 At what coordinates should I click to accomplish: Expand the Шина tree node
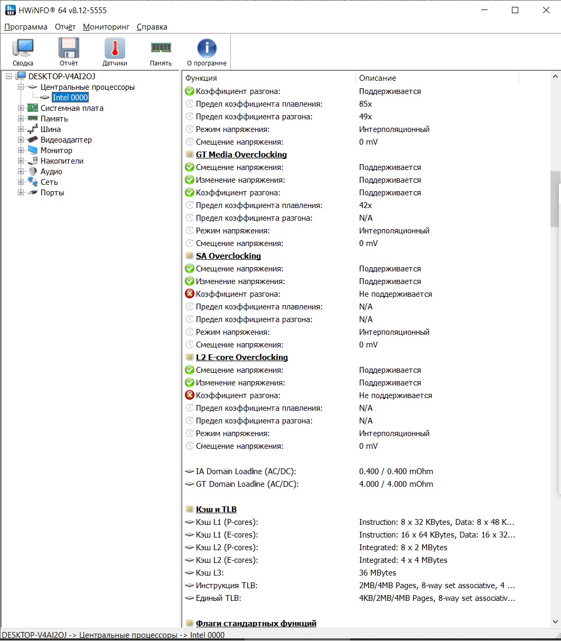(x=21, y=129)
